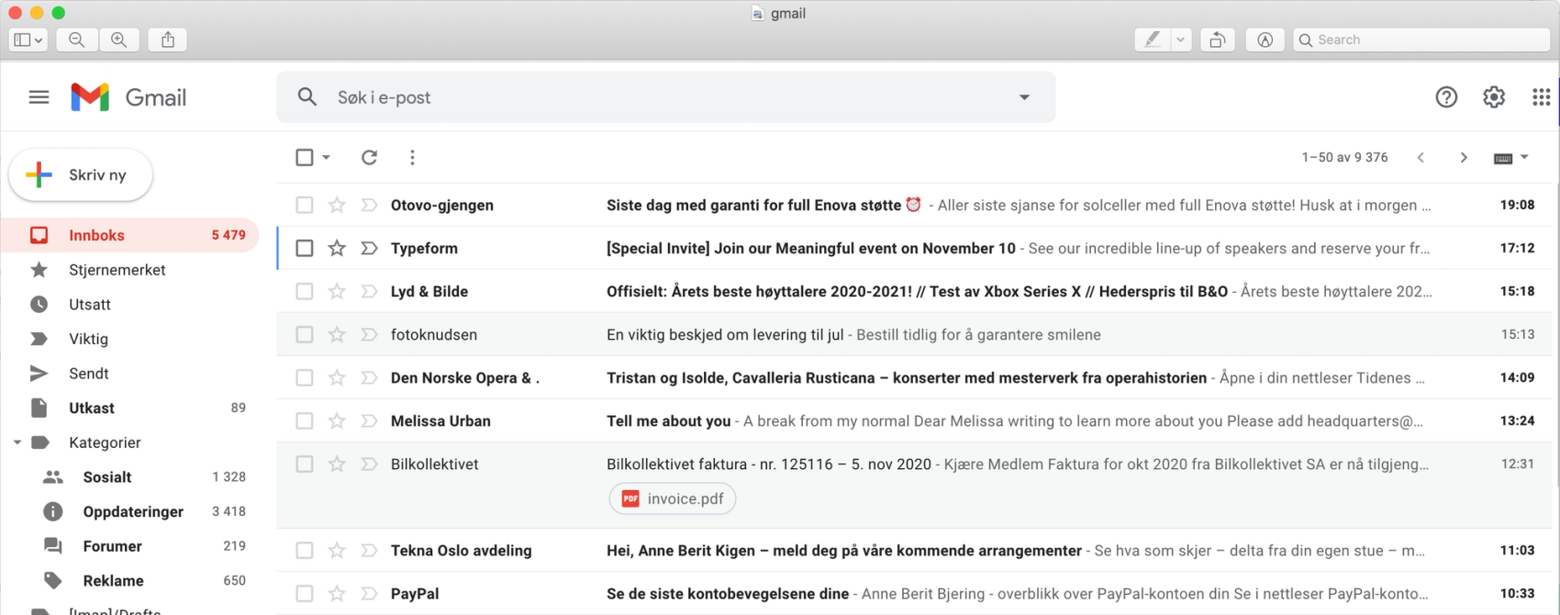Click the Preview Search field
Screen dimensions: 1560x615
[1421, 39]
